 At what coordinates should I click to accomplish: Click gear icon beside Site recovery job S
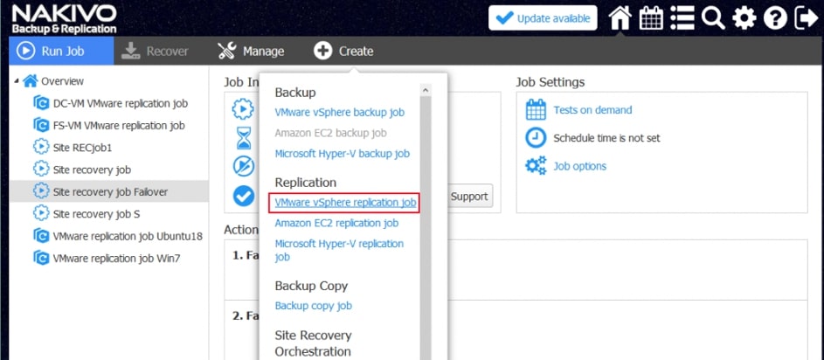[41, 214]
